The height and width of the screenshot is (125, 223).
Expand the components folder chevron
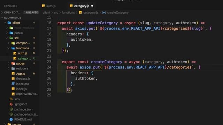click(x=9, y=43)
